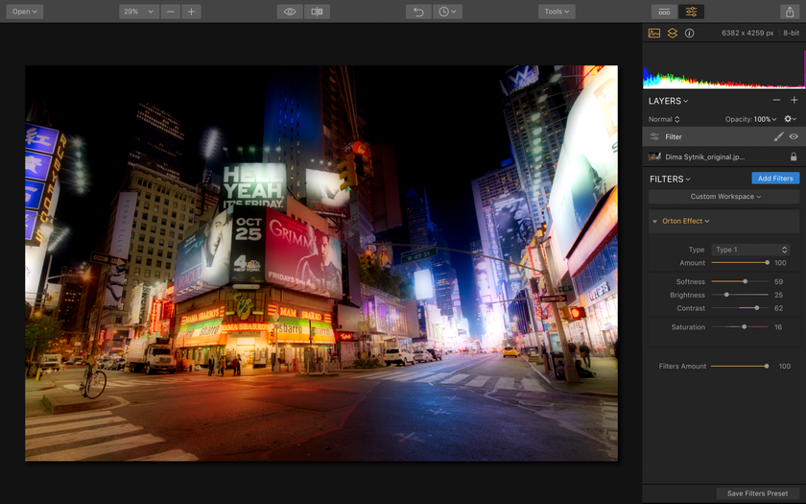Click the 8-bit depth label

791,33
